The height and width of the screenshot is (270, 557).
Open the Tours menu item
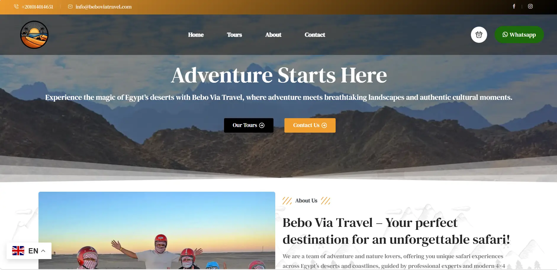(x=234, y=35)
